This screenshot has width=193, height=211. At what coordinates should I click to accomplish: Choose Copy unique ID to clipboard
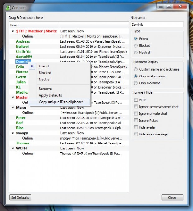pos(59,102)
